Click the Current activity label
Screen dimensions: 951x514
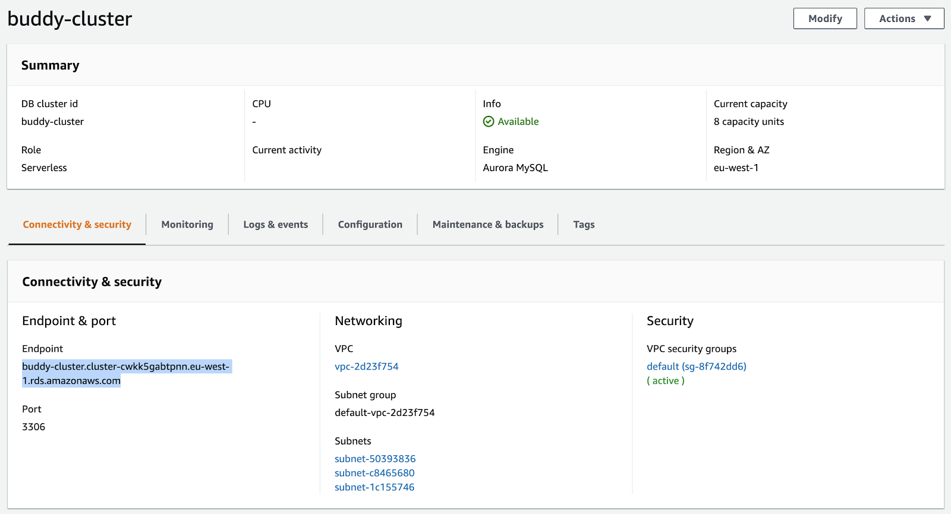pyautogui.click(x=286, y=150)
